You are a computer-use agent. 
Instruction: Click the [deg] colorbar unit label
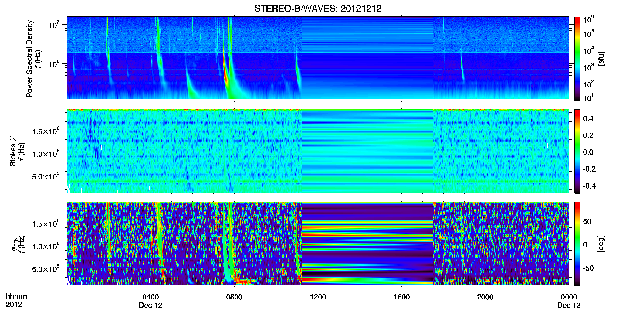[x=601, y=244]
